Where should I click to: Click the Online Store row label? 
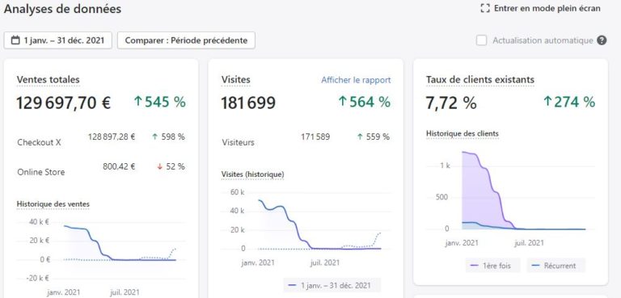tap(40, 172)
